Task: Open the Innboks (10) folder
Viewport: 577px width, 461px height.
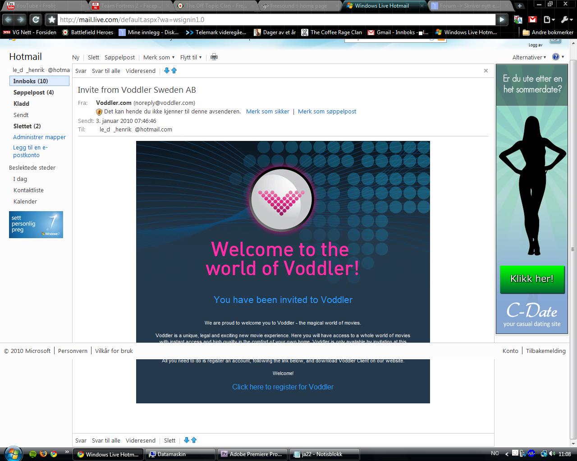Action: tap(39, 81)
